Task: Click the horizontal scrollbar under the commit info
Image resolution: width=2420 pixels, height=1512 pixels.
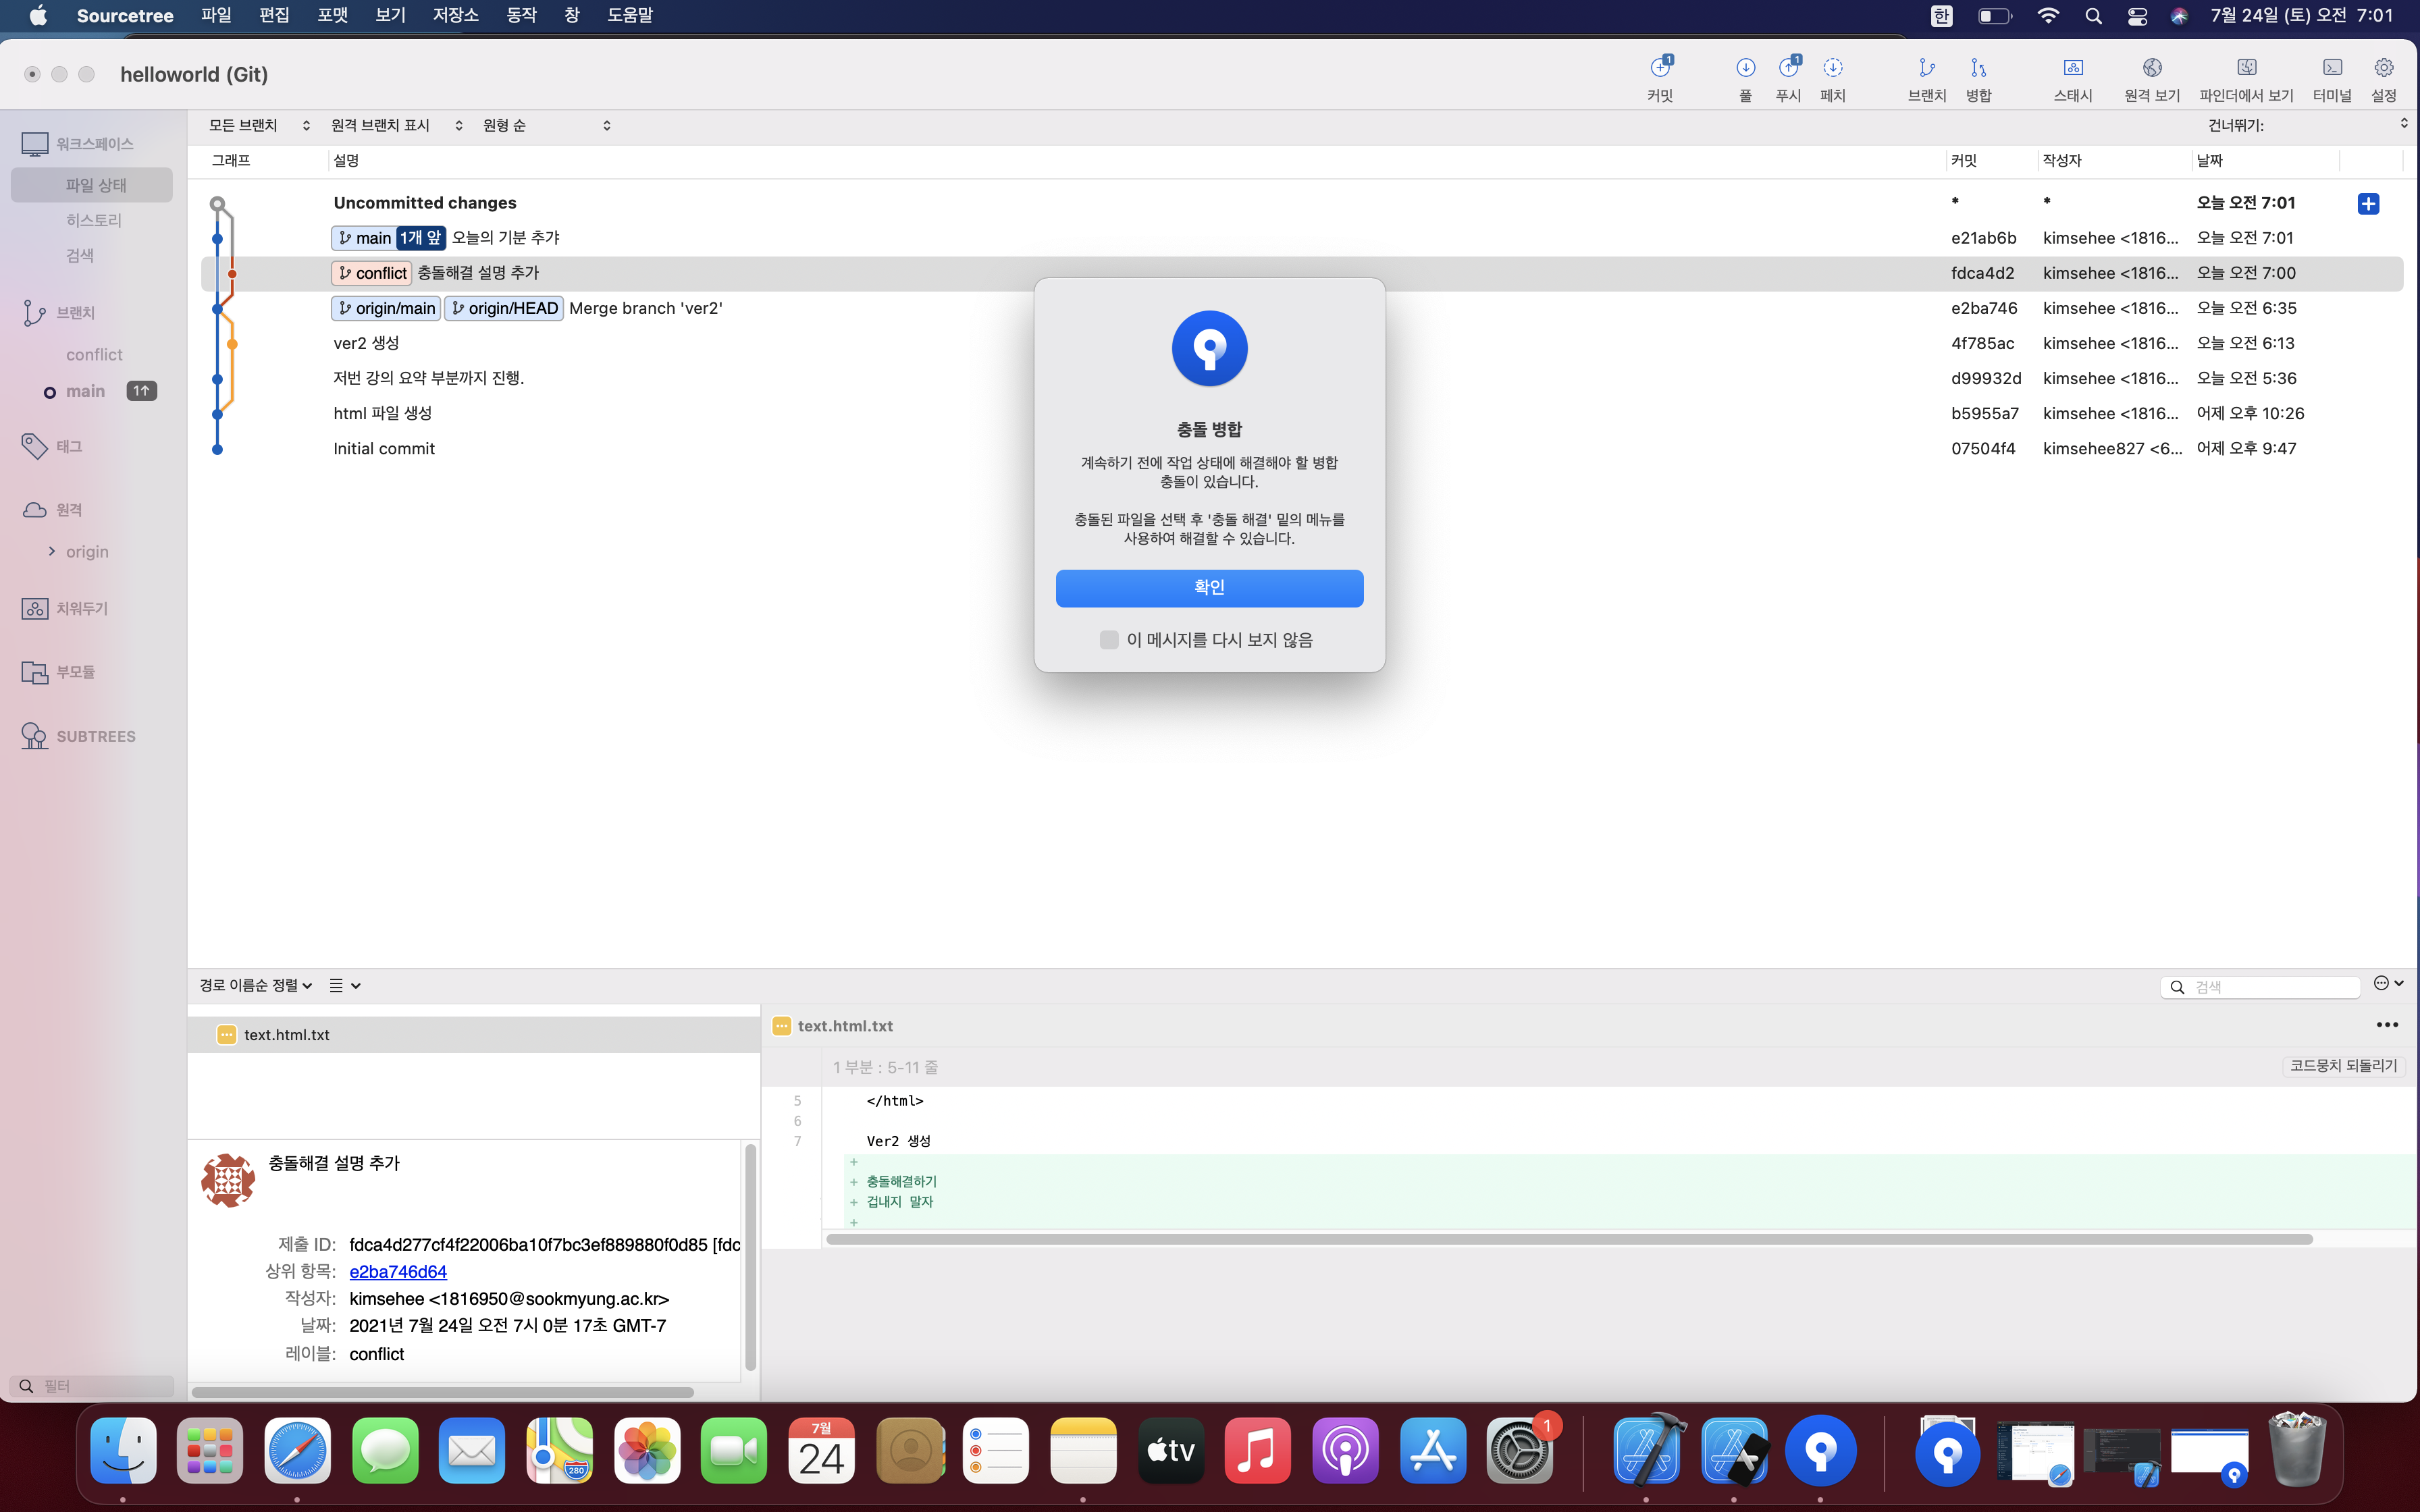Action: tap(442, 1392)
